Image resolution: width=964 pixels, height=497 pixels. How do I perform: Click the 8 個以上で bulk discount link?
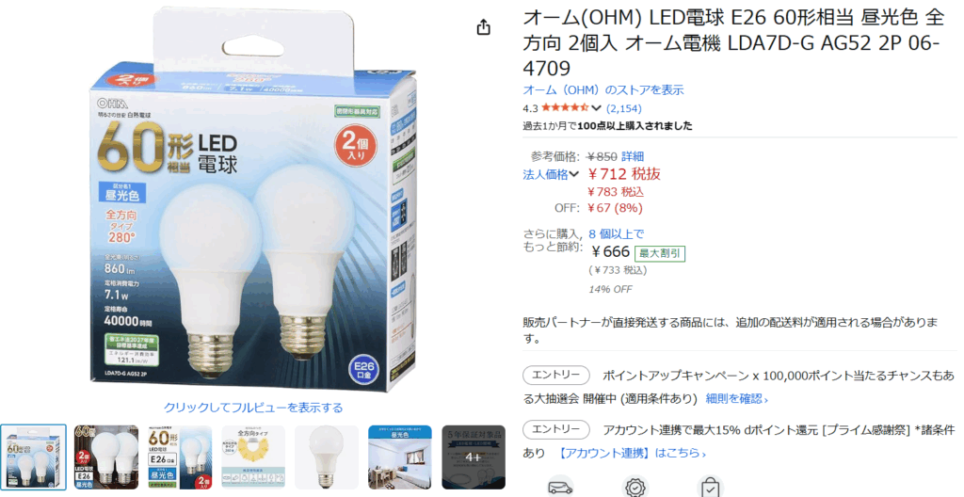pyautogui.click(x=616, y=233)
